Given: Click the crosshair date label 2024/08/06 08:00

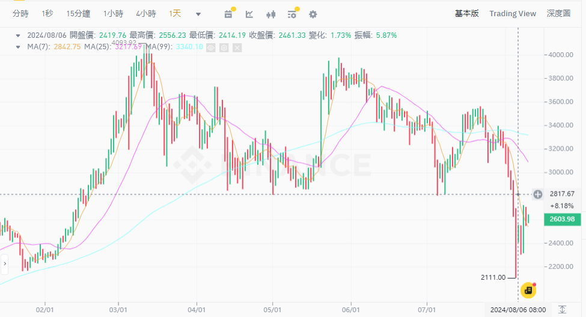Looking at the screenshot, I should 518,310.
